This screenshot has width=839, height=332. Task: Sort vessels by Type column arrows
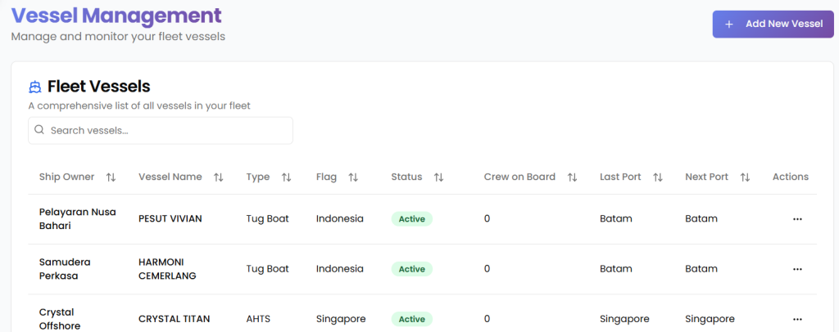[x=287, y=177]
